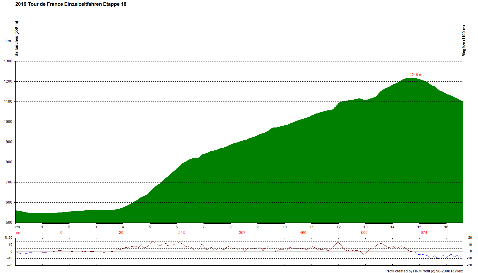478x273 pixels.
Task: Select kilometer 14 on the distance axis
Action: coord(392,227)
